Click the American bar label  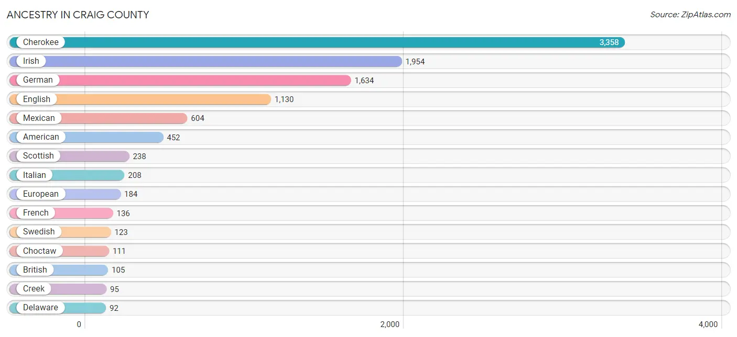point(41,137)
